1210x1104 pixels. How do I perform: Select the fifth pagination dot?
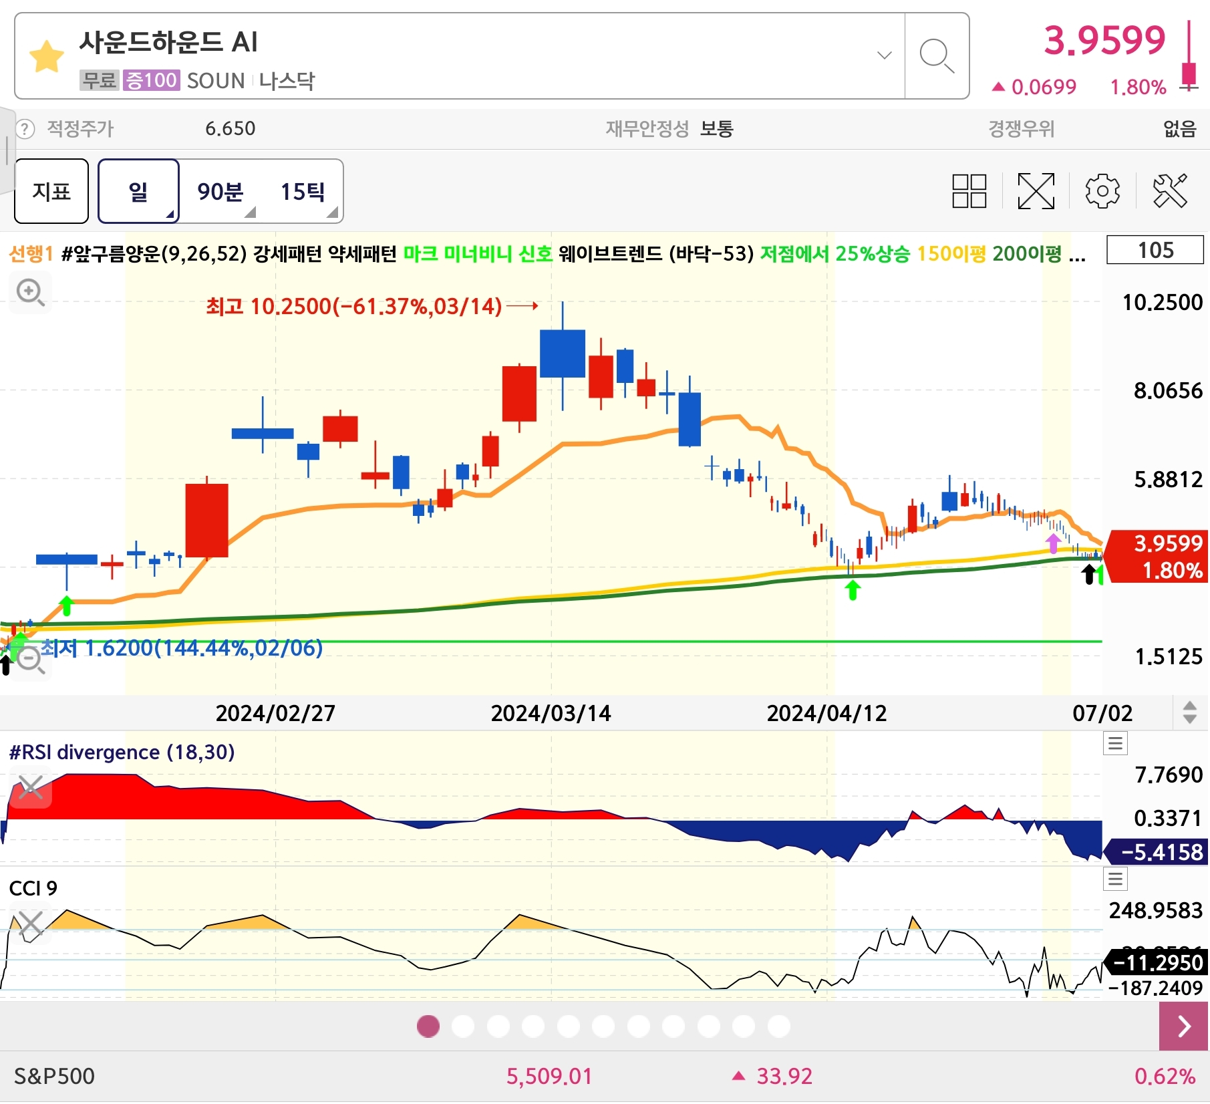[569, 1026]
